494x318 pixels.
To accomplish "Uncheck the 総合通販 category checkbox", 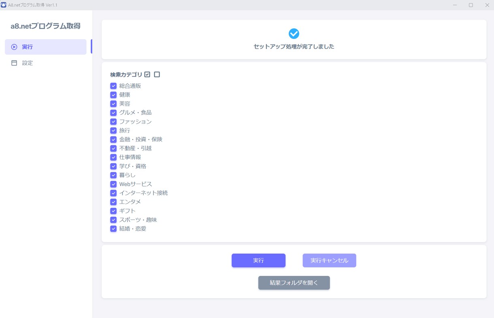I will [x=113, y=86].
